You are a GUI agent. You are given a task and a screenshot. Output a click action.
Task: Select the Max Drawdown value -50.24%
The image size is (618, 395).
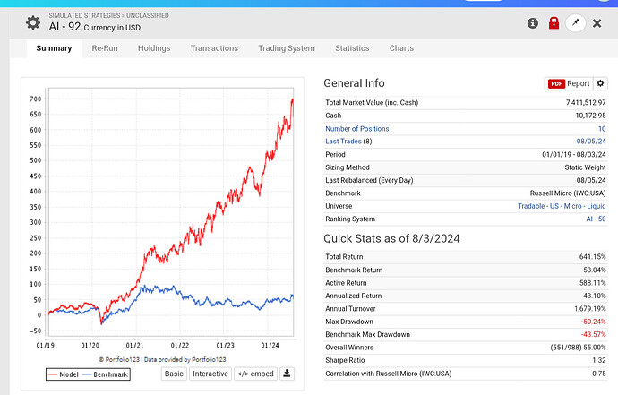[x=593, y=322]
